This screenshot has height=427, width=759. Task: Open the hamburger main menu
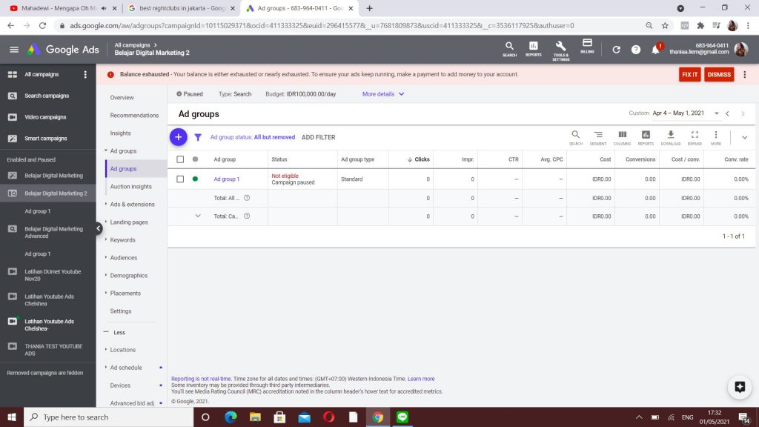14,50
